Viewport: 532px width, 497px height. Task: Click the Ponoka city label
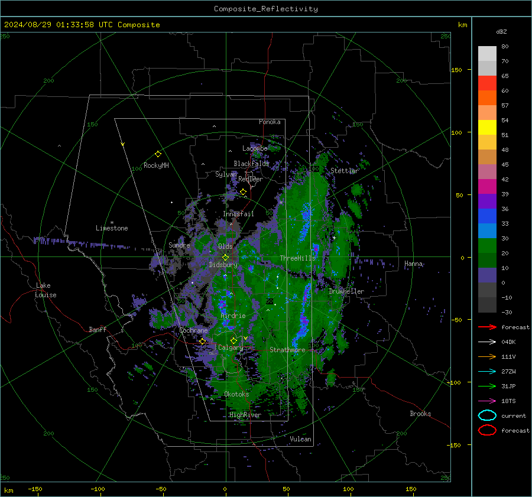tap(270, 122)
